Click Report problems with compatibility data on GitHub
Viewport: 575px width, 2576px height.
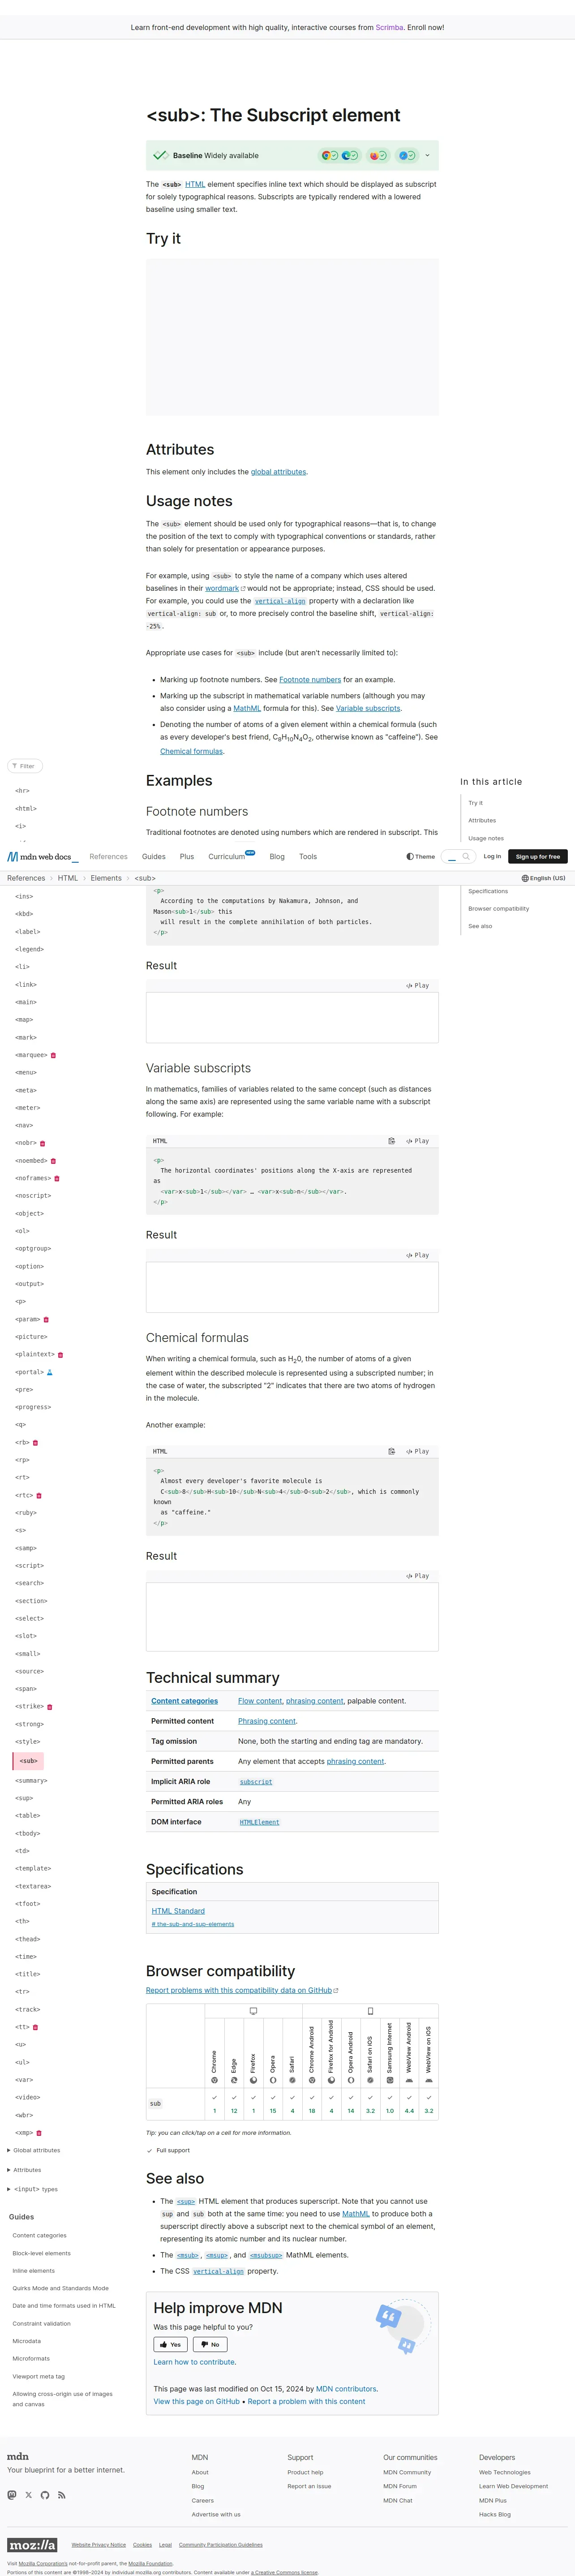[x=242, y=1990]
